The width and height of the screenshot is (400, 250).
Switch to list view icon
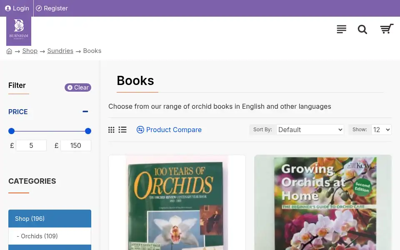[x=122, y=130]
